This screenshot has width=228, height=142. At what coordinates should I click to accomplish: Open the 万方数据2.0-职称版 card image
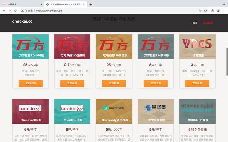[156, 47]
